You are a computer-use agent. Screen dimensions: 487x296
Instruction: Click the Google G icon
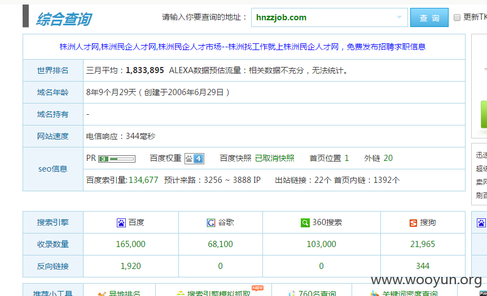[x=211, y=223]
